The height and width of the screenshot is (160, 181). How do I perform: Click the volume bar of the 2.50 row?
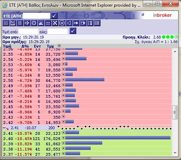pyautogui.click(x=85, y=79)
